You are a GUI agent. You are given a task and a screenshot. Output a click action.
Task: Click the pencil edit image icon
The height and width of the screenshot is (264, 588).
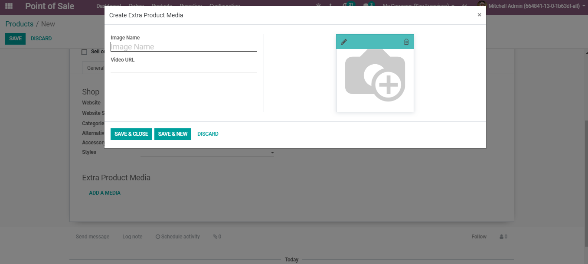coord(344,42)
